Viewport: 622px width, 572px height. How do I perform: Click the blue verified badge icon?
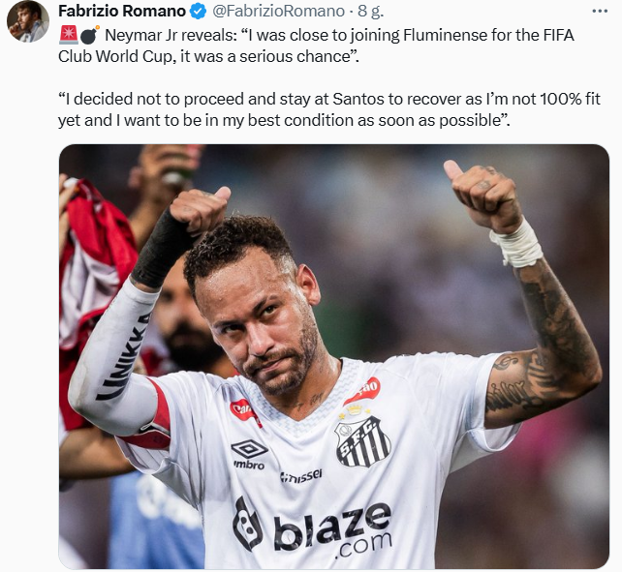click(x=199, y=11)
